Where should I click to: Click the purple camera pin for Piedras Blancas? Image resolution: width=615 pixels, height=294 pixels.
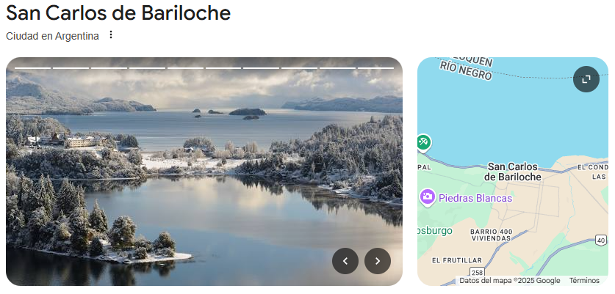coord(427,197)
